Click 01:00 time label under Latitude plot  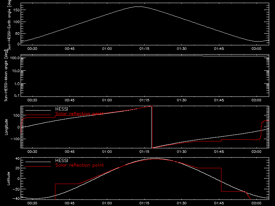click(107, 203)
